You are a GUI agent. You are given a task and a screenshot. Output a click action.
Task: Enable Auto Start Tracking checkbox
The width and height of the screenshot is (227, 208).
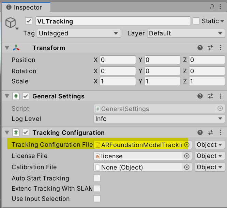pos(97,178)
